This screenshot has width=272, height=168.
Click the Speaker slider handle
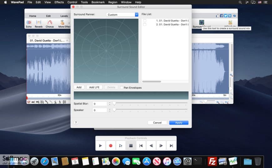pos(114,110)
